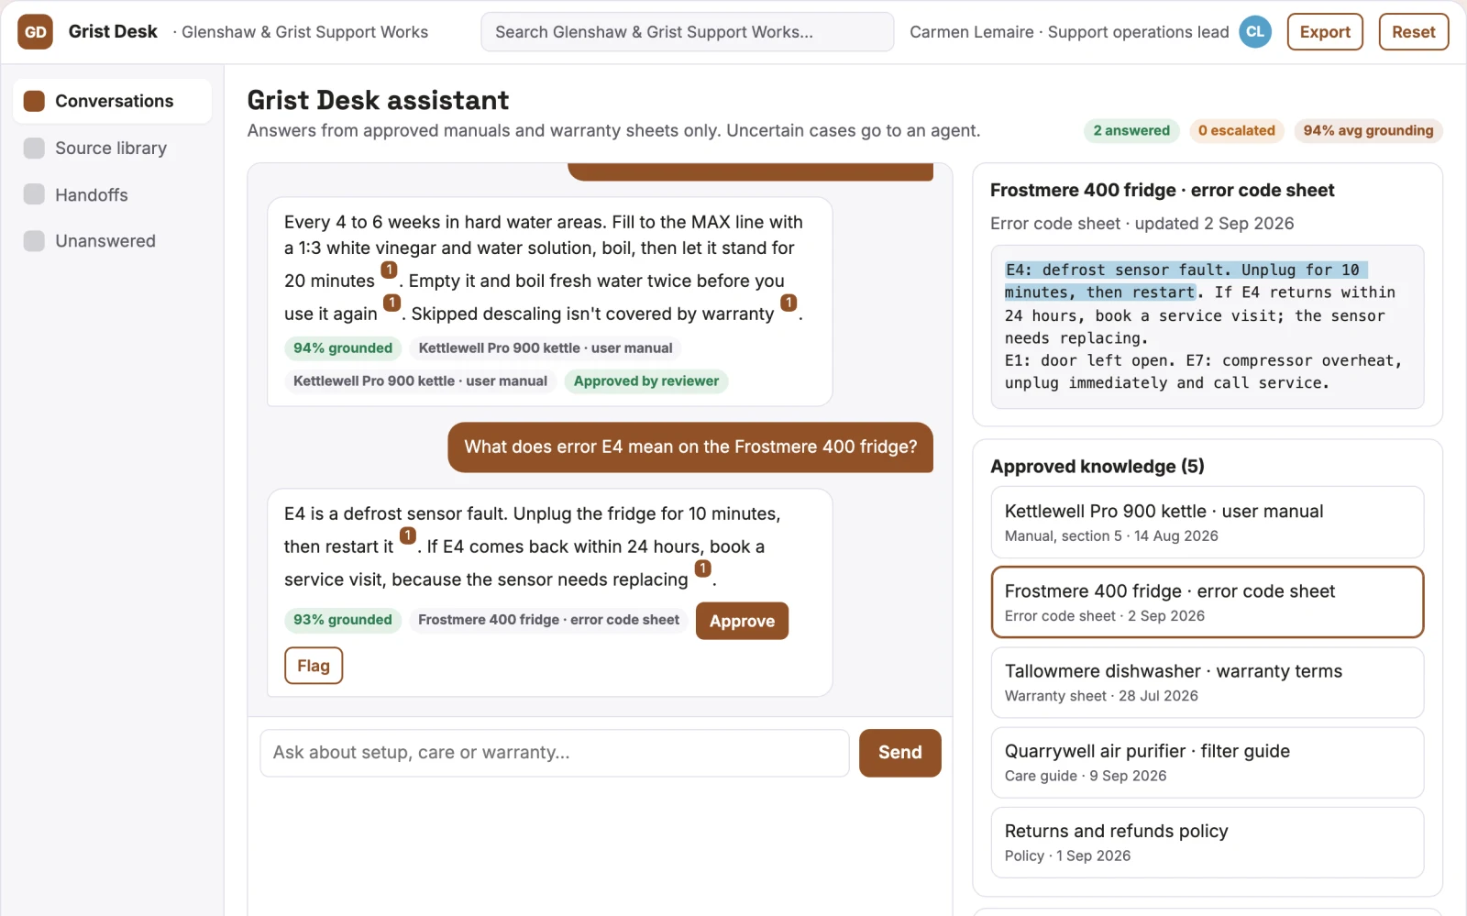
Task: Click the GD Grist Desk logo
Action: [x=35, y=32]
